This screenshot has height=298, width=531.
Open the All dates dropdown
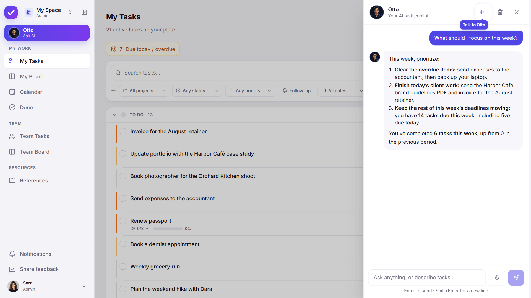[x=341, y=91]
